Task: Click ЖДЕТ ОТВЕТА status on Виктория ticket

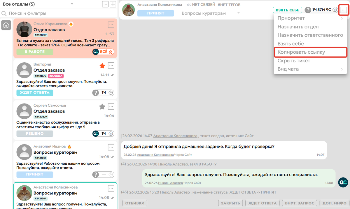Action: (x=35, y=93)
